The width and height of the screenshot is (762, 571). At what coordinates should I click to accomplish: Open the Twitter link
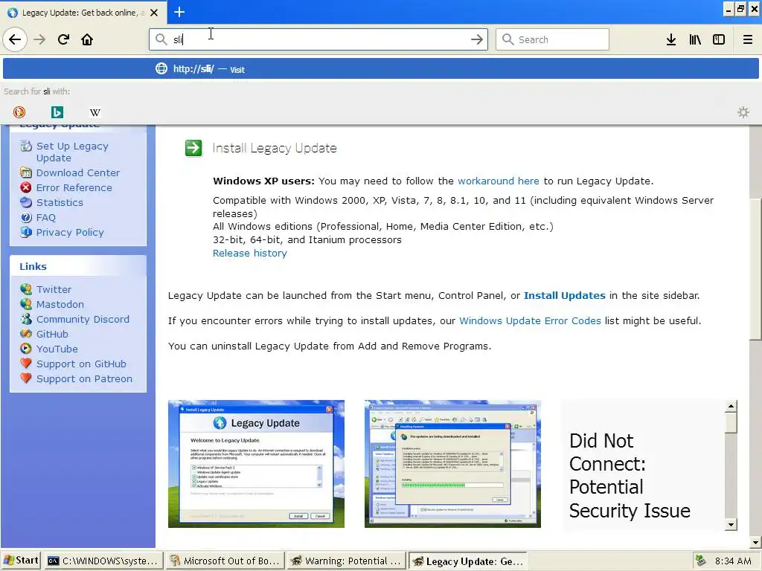[54, 289]
